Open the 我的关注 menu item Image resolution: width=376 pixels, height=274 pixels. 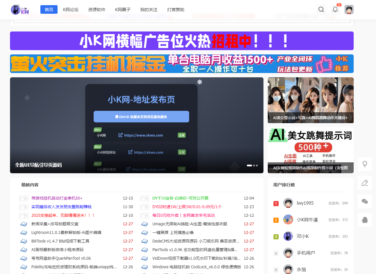pyautogui.click(x=148, y=9)
